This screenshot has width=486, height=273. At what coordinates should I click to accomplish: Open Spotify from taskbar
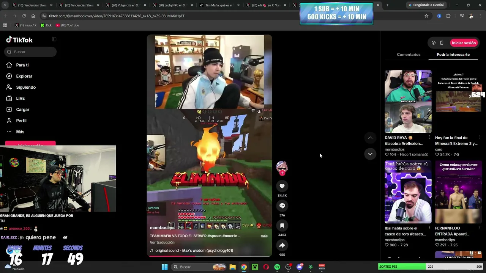point(277,267)
